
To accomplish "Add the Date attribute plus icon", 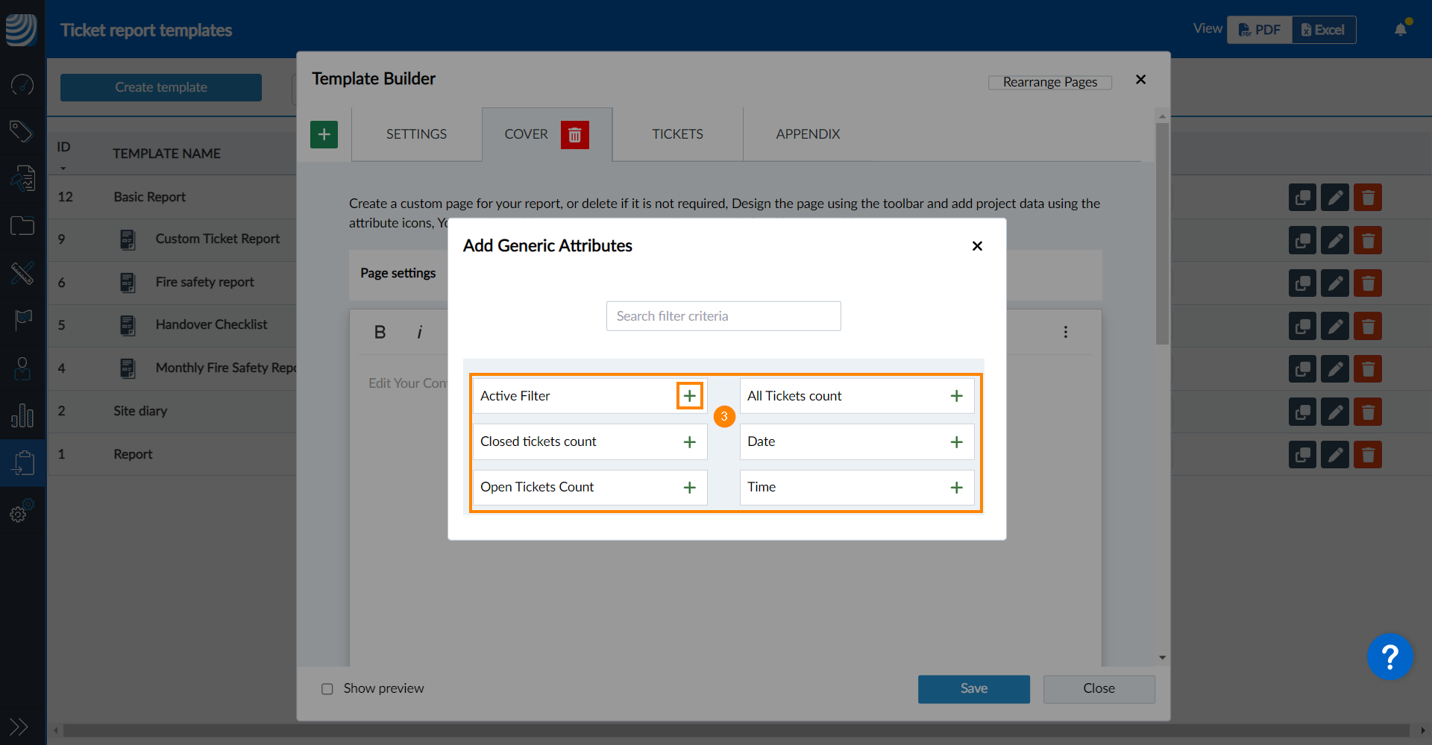I will coord(957,441).
